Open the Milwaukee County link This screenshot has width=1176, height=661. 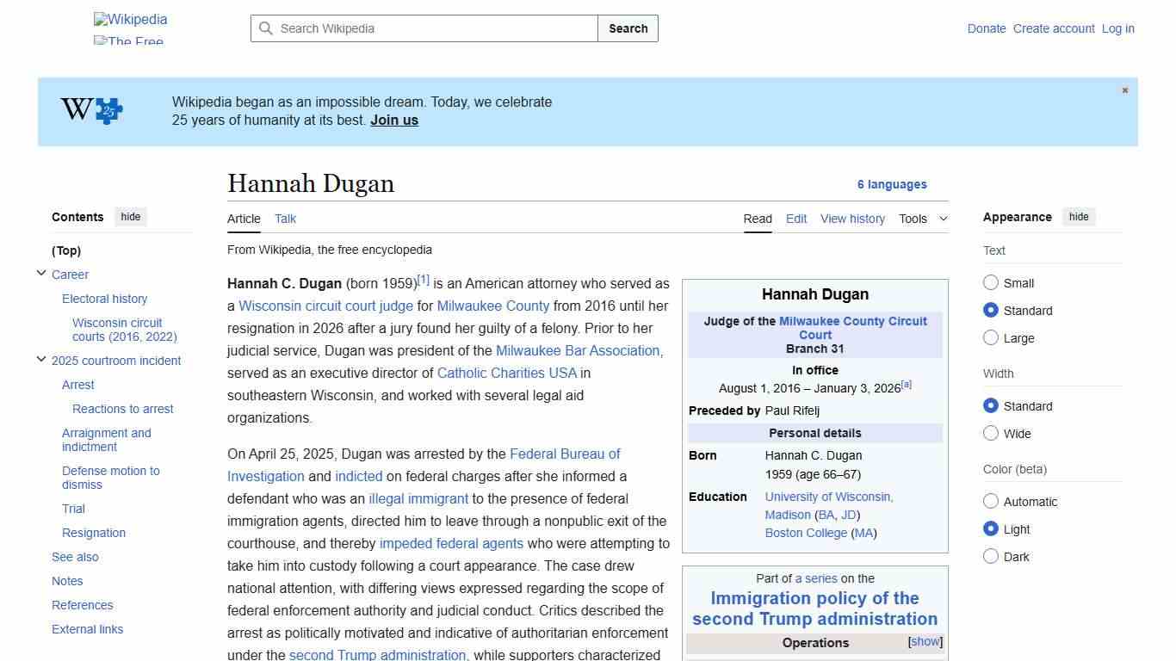click(492, 306)
